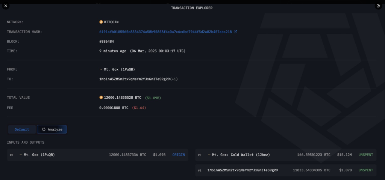Image resolution: width=385 pixels, height=180 pixels.
Task: Click the Bitcoin network icon
Action: coord(101,22)
